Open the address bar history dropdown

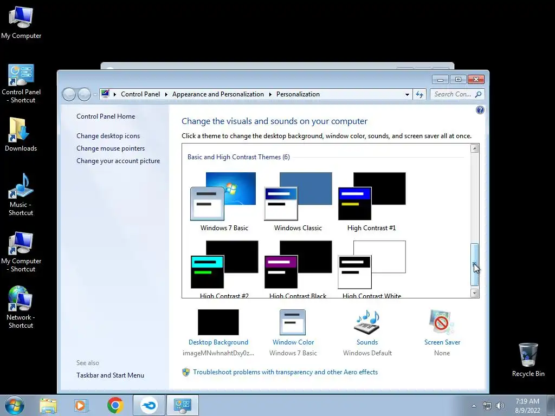tap(407, 94)
